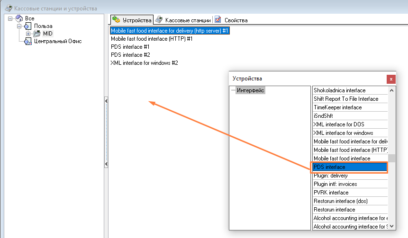The width and height of the screenshot is (408, 238).
Task: Select the 'Интерфейс' tree item
Action: (251, 90)
